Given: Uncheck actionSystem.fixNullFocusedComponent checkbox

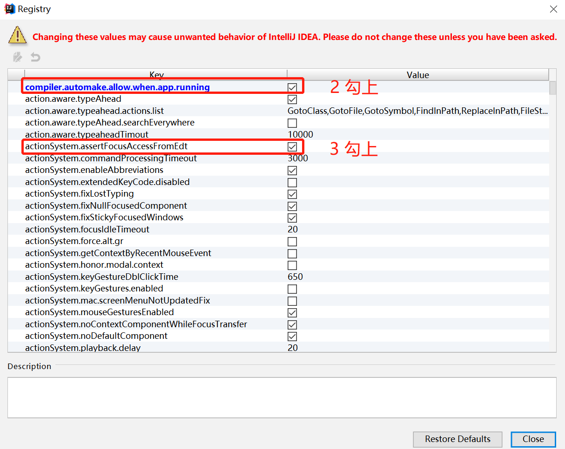Looking at the screenshot, I should pyautogui.click(x=292, y=206).
